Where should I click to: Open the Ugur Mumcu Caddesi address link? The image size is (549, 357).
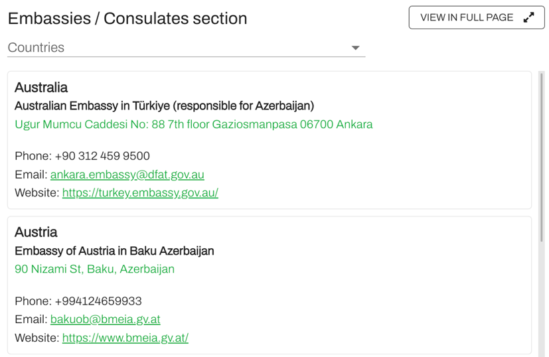click(x=193, y=124)
